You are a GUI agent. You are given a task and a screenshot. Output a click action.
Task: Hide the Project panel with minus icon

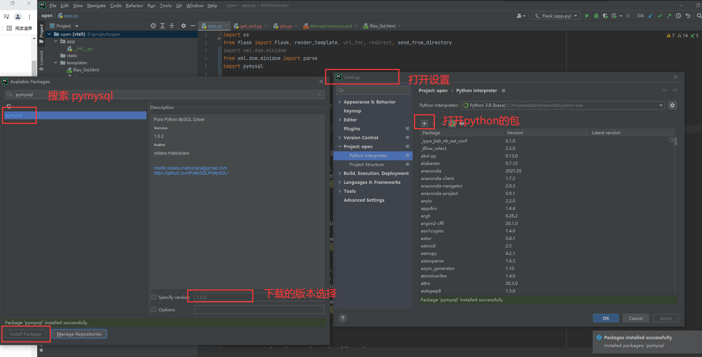coord(193,26)
